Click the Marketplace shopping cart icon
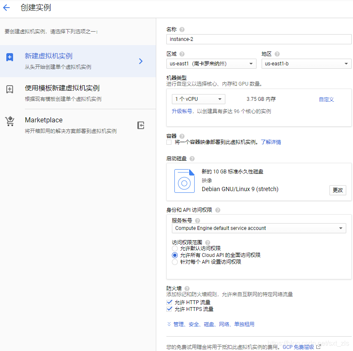 (10, 121)
